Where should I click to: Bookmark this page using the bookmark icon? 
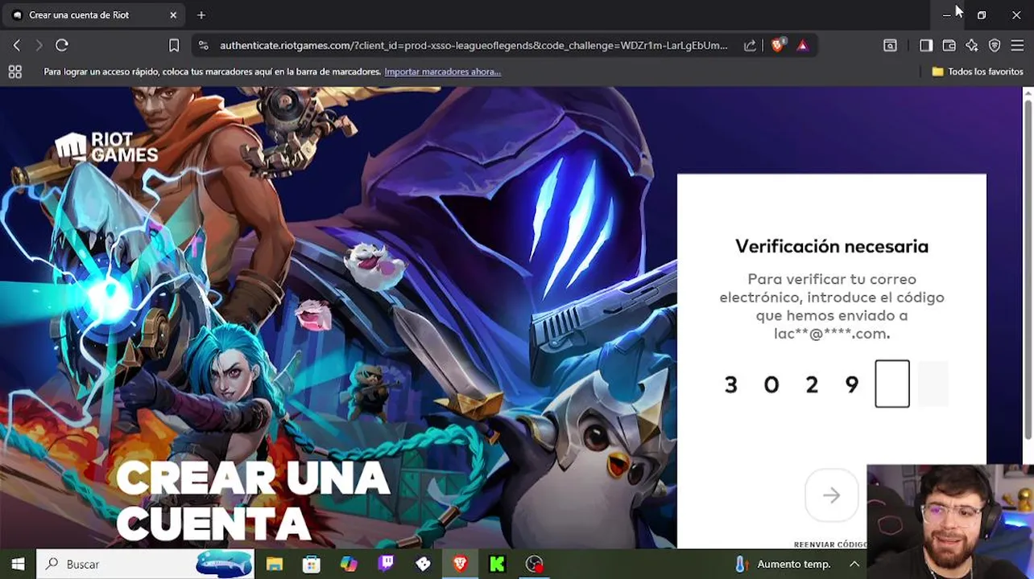[x=174, y=46]
